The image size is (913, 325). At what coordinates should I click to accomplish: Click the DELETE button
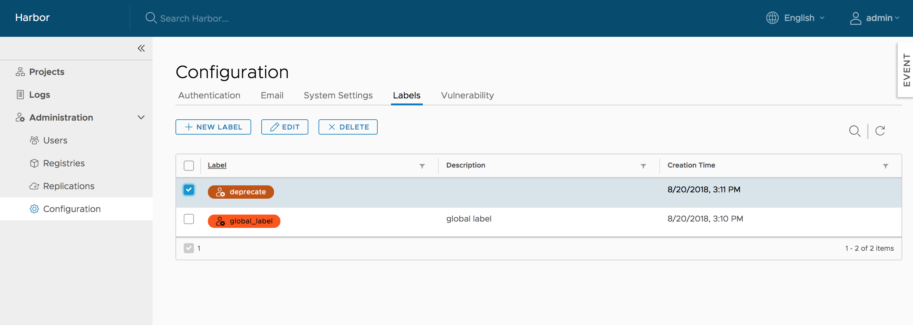[348, 127]
